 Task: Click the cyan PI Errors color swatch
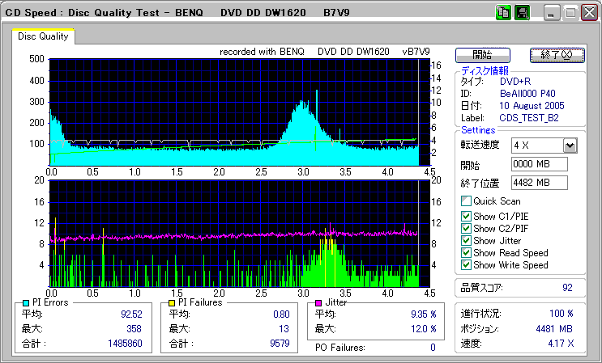pos(27,302)
